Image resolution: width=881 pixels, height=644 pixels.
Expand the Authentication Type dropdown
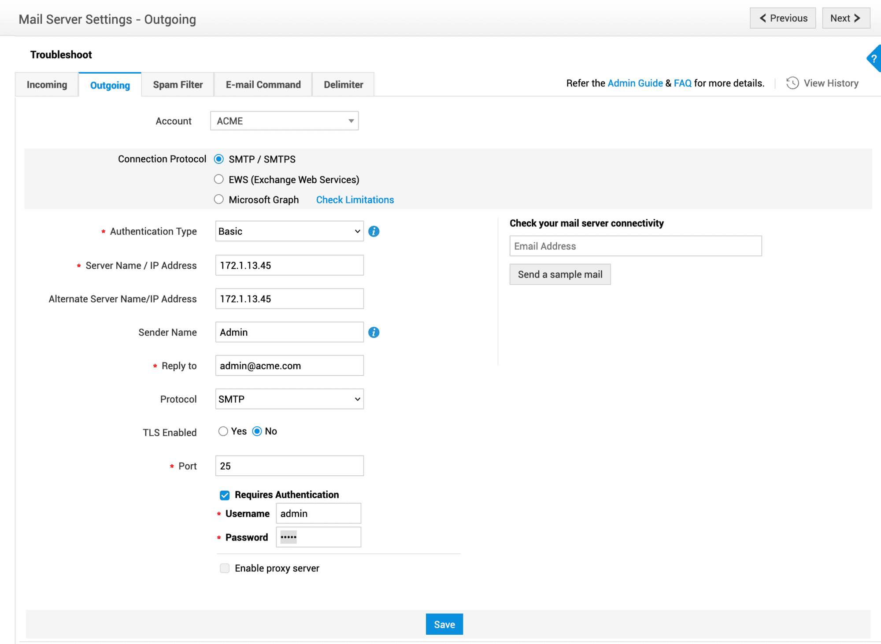(x=289, y=231)
